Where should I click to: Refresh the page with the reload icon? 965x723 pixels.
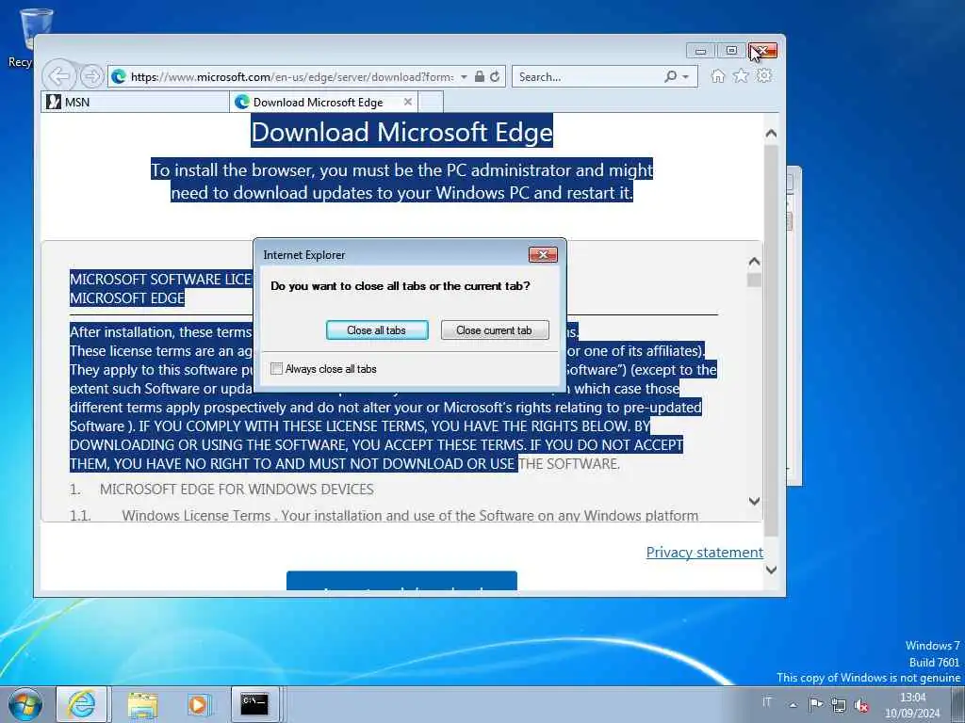point(495,77)
